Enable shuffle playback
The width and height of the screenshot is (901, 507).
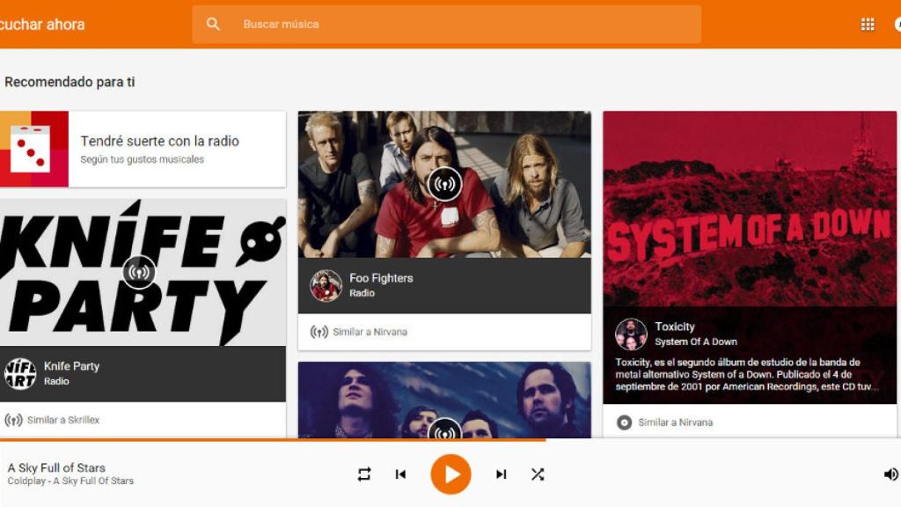(x=538, y=474)
